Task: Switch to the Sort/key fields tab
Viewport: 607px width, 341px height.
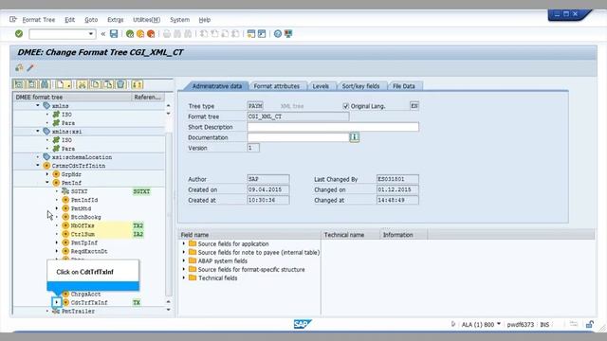Action: [360, 86]
